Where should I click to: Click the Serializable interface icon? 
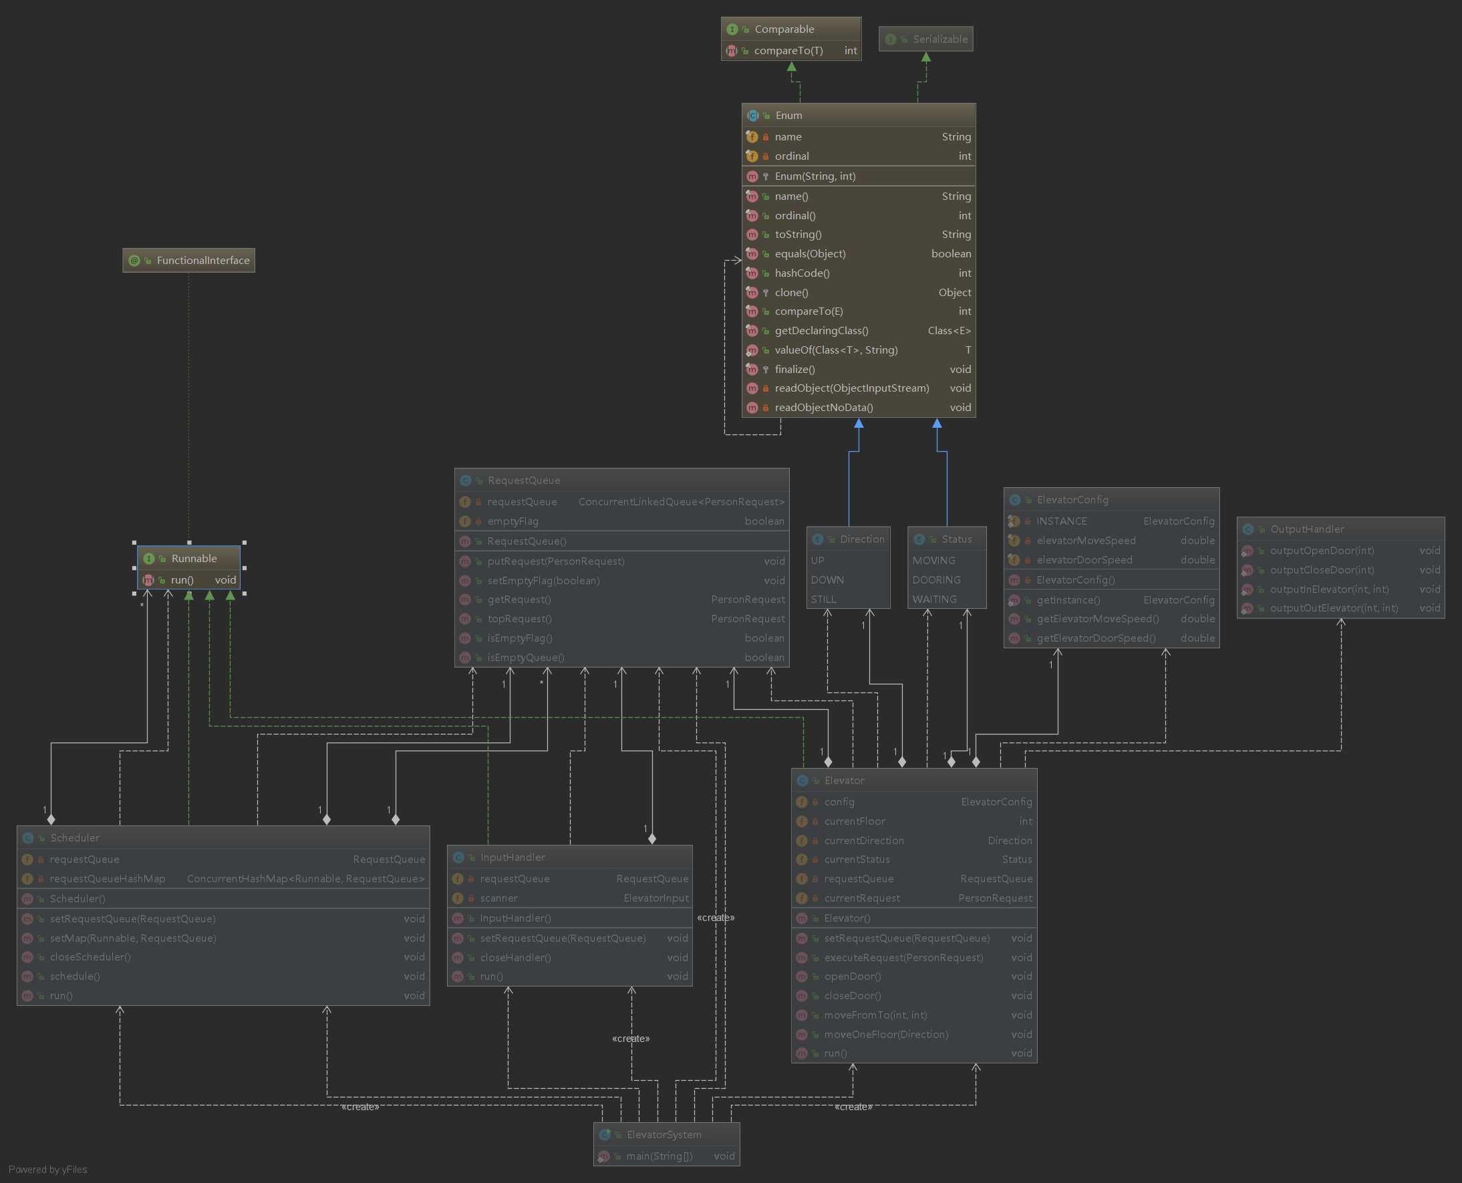[x=891, y=39]
